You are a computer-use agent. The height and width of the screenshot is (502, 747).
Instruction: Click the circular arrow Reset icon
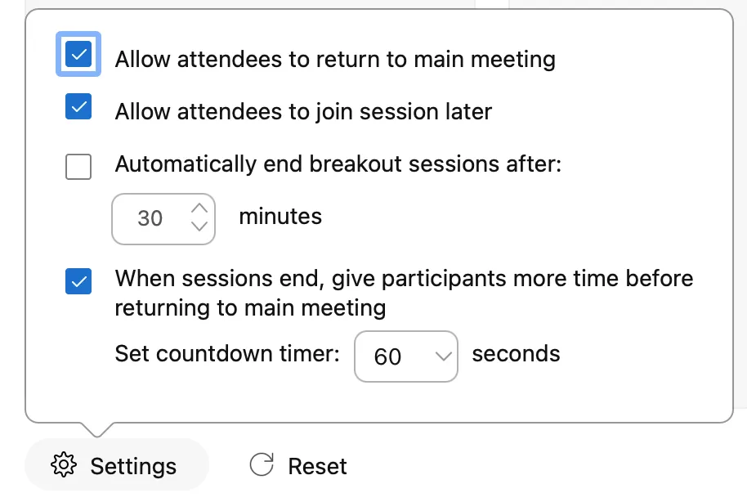click(x=262, y=465)
